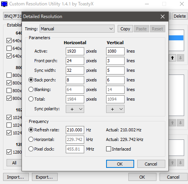Click the Horizontal Sync width field showing 32

coord(75,70)
